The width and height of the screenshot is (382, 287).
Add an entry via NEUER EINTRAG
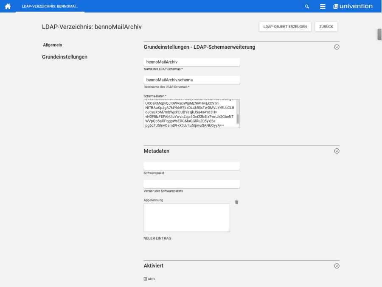157,238
